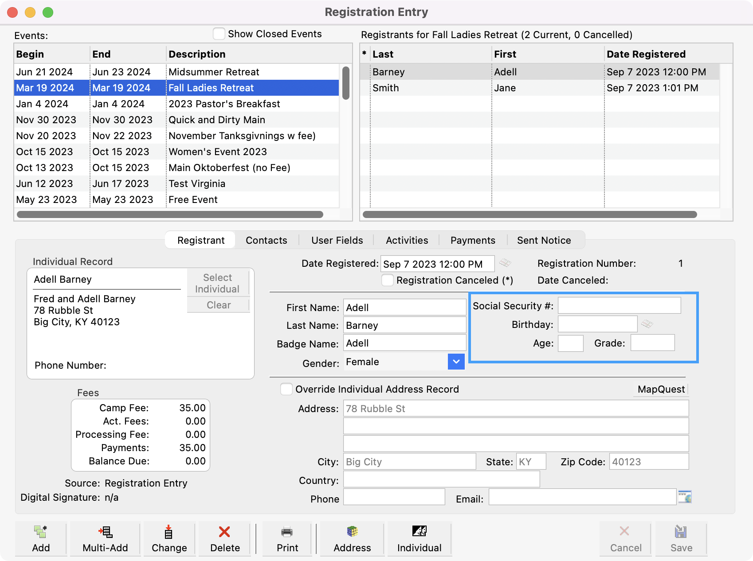Click the Multi-Add toolbar icon
Viewport: 753px width, 561px height.
(x=105, y=532)
